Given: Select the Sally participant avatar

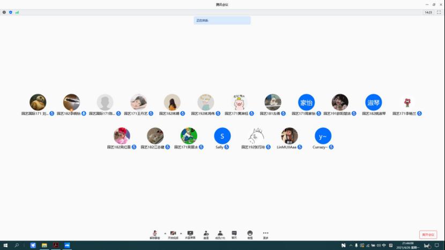Looking at the screenshot, I should 222,135.
